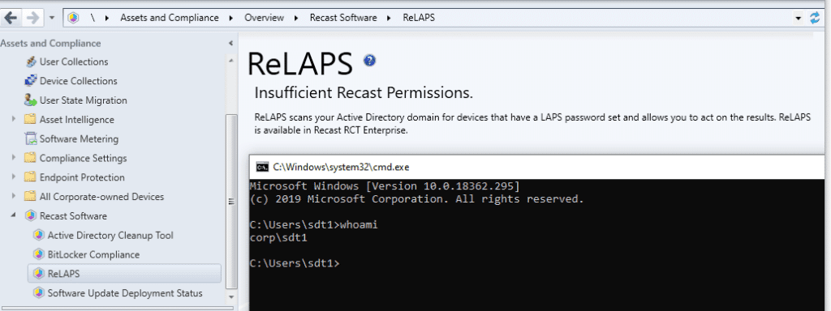831x311 pixels.
Task: Open Device Collections node
Action: click(x=79, y=81)
